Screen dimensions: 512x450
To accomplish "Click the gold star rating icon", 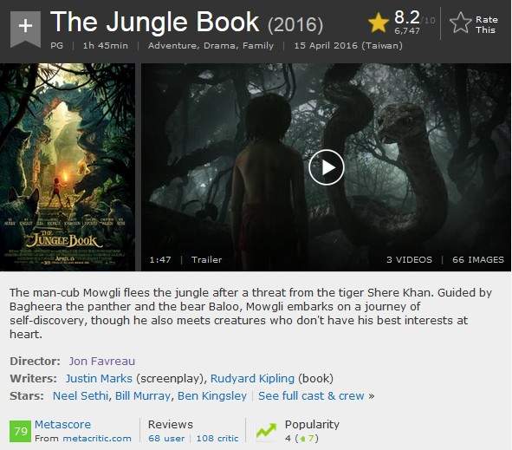I will tap(378, 23).
